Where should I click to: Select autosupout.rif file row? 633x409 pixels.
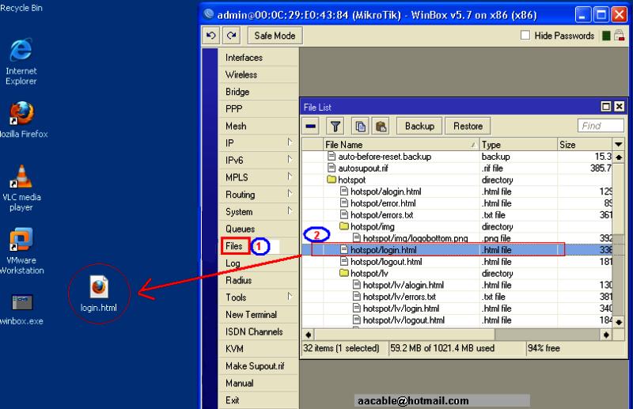(x=457, y=168)
